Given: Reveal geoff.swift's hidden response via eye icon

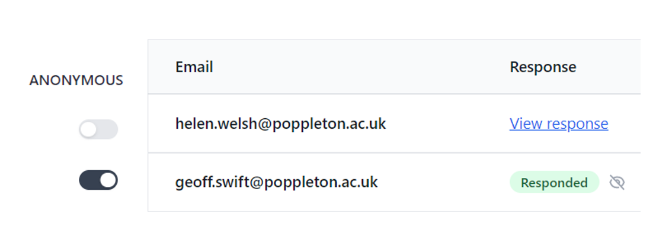Looking at the screenshot, I should point(617,183).
